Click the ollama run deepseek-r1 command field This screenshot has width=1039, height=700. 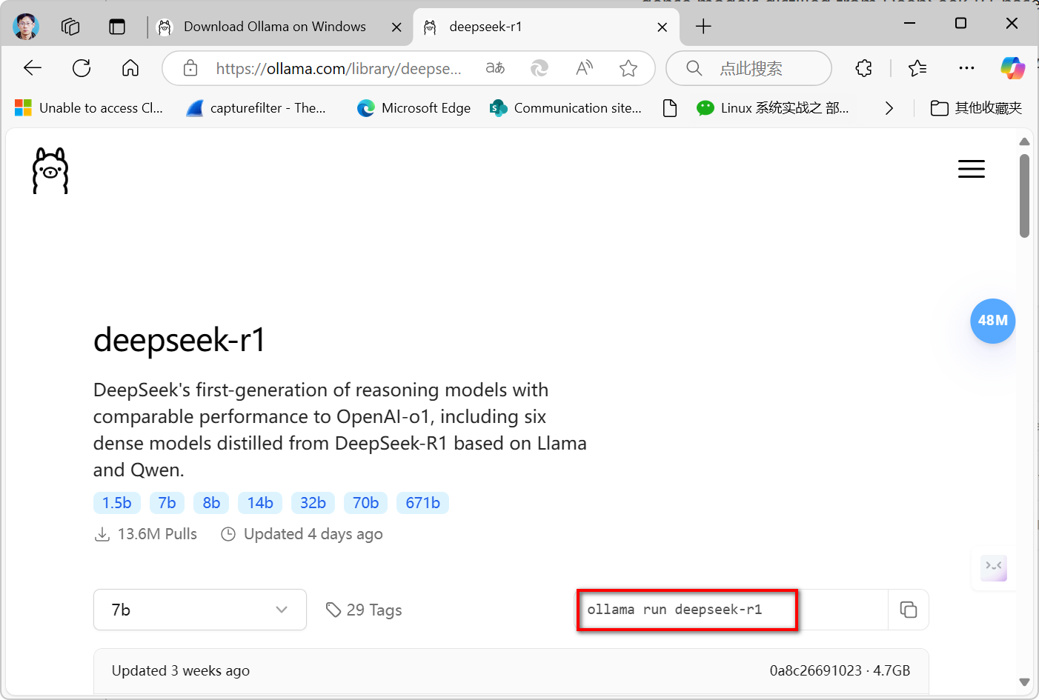732,610
